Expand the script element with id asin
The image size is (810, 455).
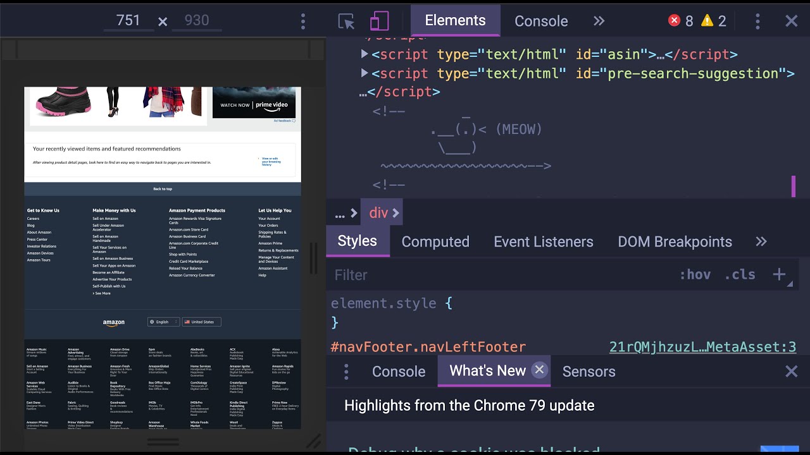[x=364, y=54]
